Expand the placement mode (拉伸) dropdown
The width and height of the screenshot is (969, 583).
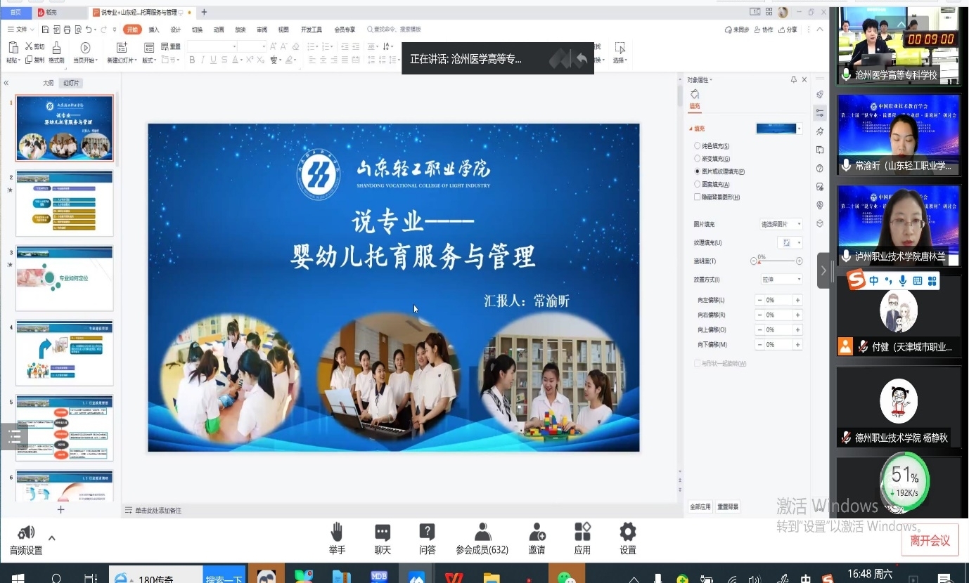[x=781, y=280]
